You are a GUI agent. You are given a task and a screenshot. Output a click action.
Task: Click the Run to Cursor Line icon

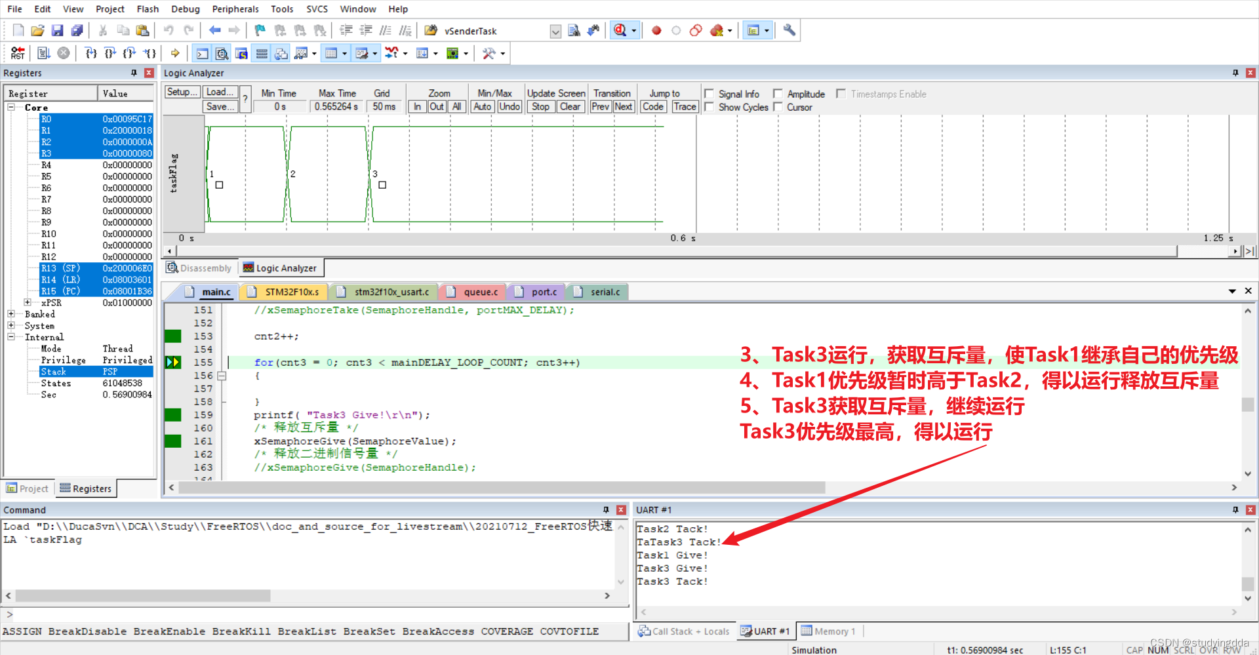coord(150,53)
